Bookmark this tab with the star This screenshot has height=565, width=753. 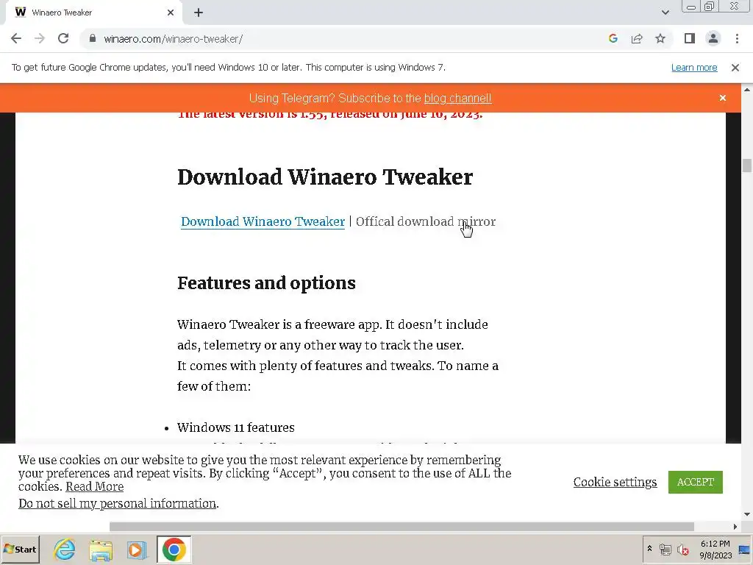pos(660,38)
